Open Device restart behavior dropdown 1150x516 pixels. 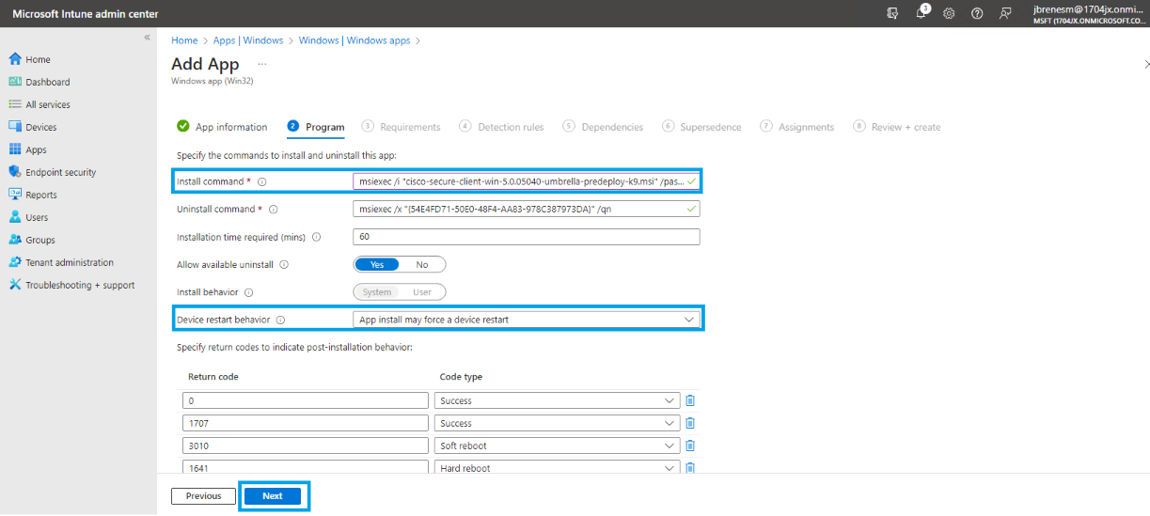point(527,320)
